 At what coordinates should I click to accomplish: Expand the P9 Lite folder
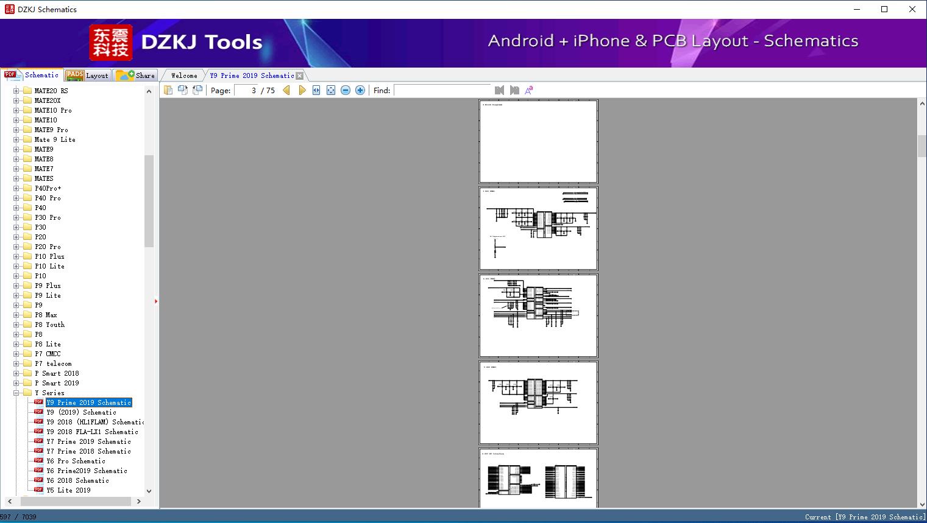pyautogui.click(x=16, y=295)
